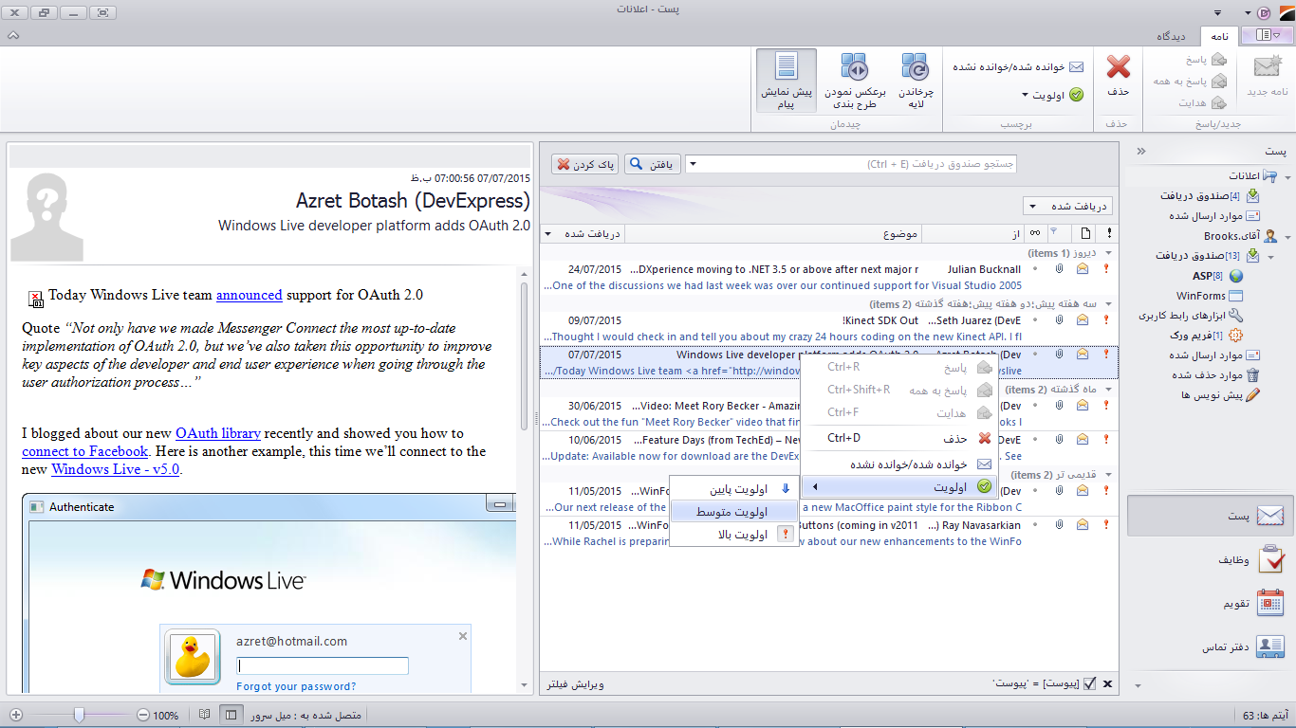
Task: Open the تقویم calendar module
Action: (1211, 603)
